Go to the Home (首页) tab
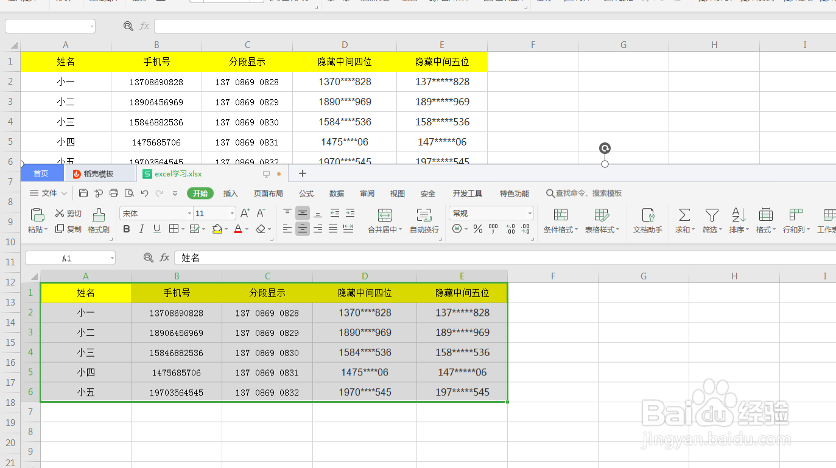836x468 pixels. click(41, 174)
